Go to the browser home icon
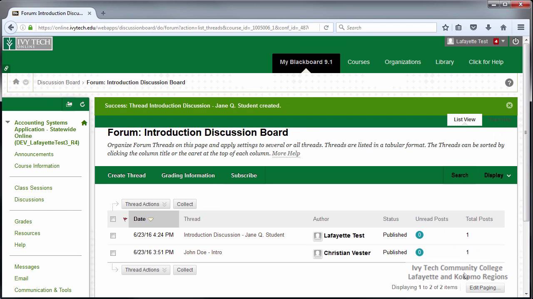This screenshot has width=533, height=299. (503, 27)
